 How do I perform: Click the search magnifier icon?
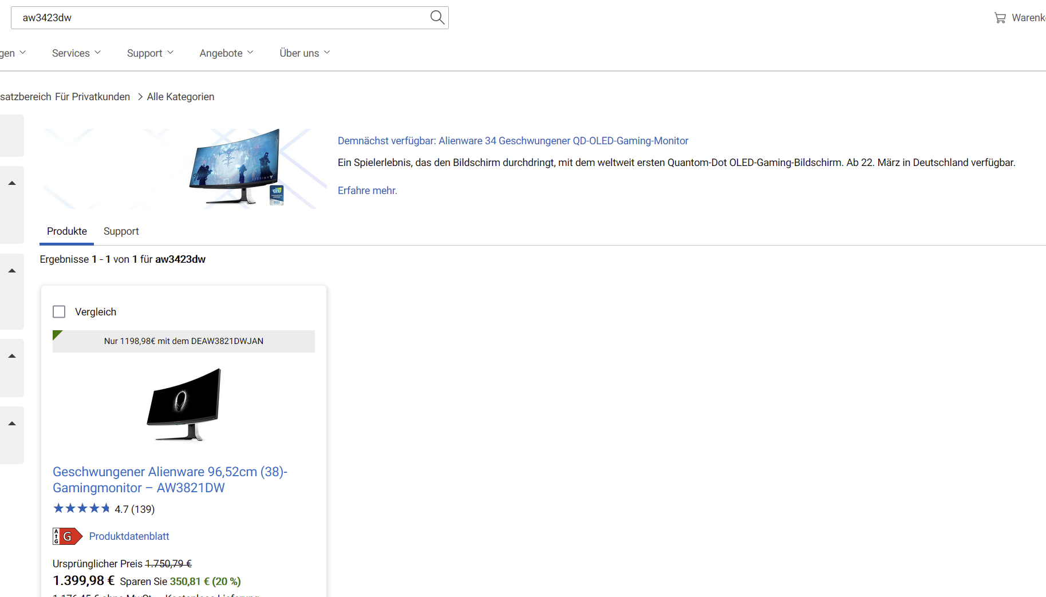[x=437, y=18]
